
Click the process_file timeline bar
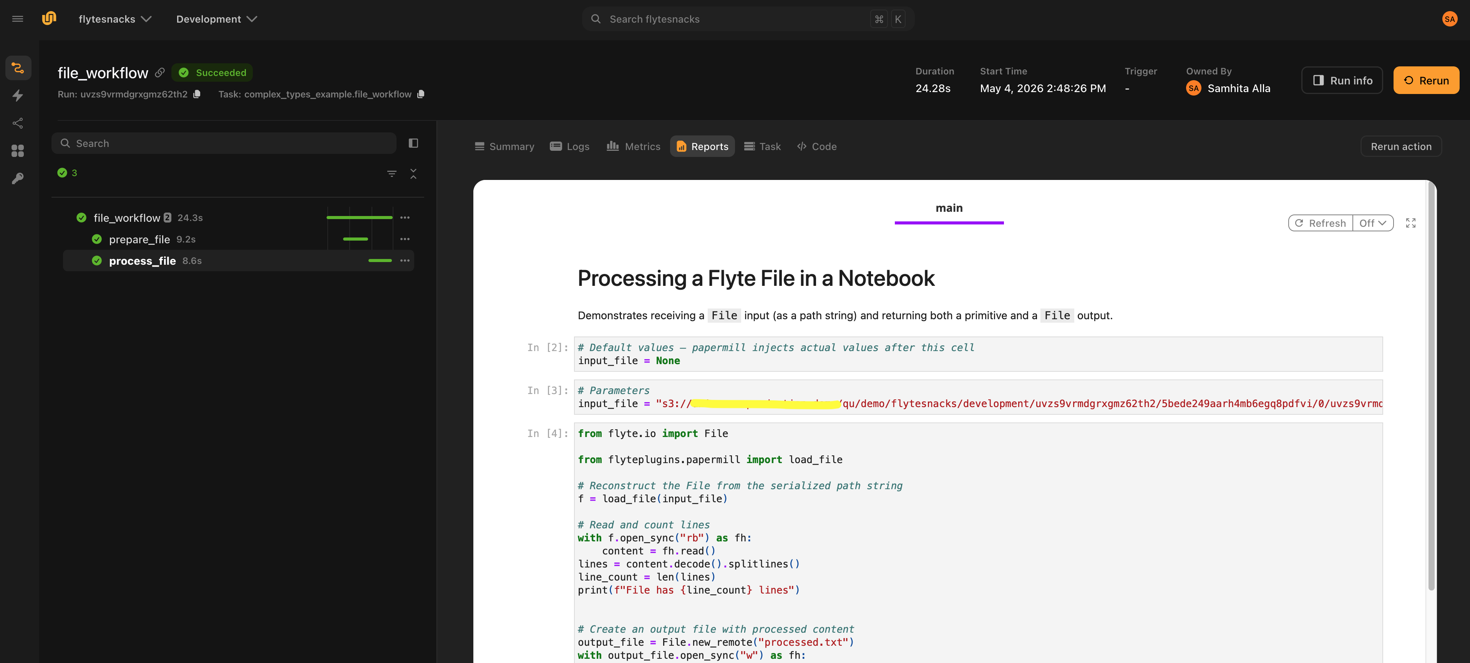tap(380, 261)
